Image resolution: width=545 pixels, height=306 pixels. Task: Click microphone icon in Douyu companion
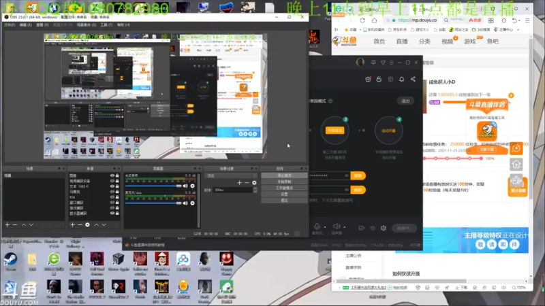(x=317, y=226)
